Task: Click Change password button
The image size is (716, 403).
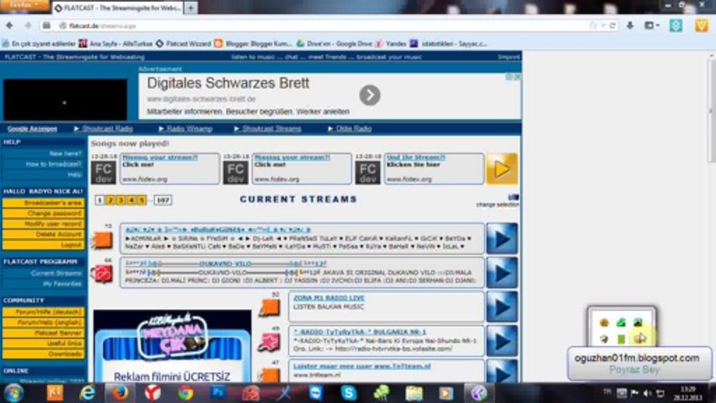Action: (43, 214)
